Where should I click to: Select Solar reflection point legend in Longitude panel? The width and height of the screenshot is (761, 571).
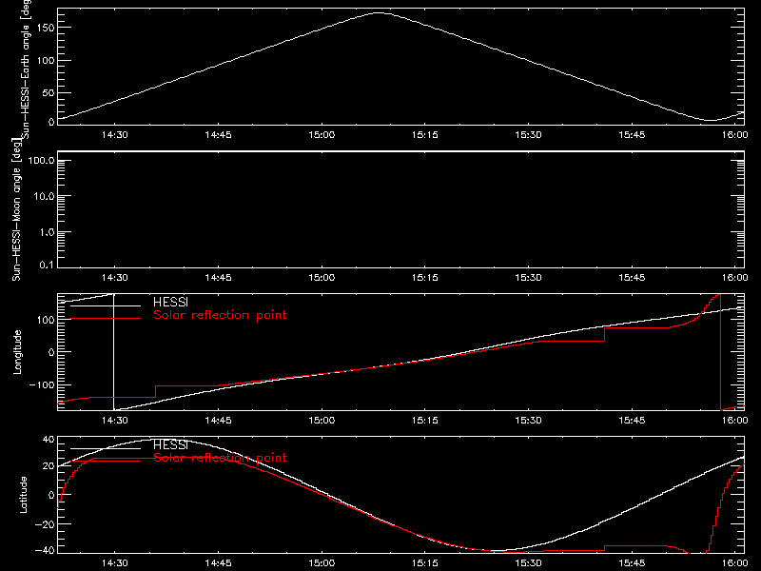[220, 315]
